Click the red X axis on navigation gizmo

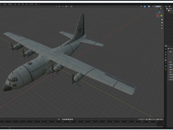click(x=158, y=16)
